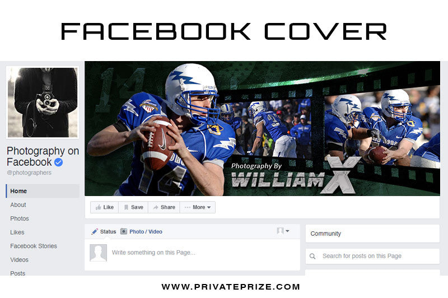448x298 pixels.
Task: Click the Search for posts on this Page field
Action: pyautogui.click(x=372, y=256)
